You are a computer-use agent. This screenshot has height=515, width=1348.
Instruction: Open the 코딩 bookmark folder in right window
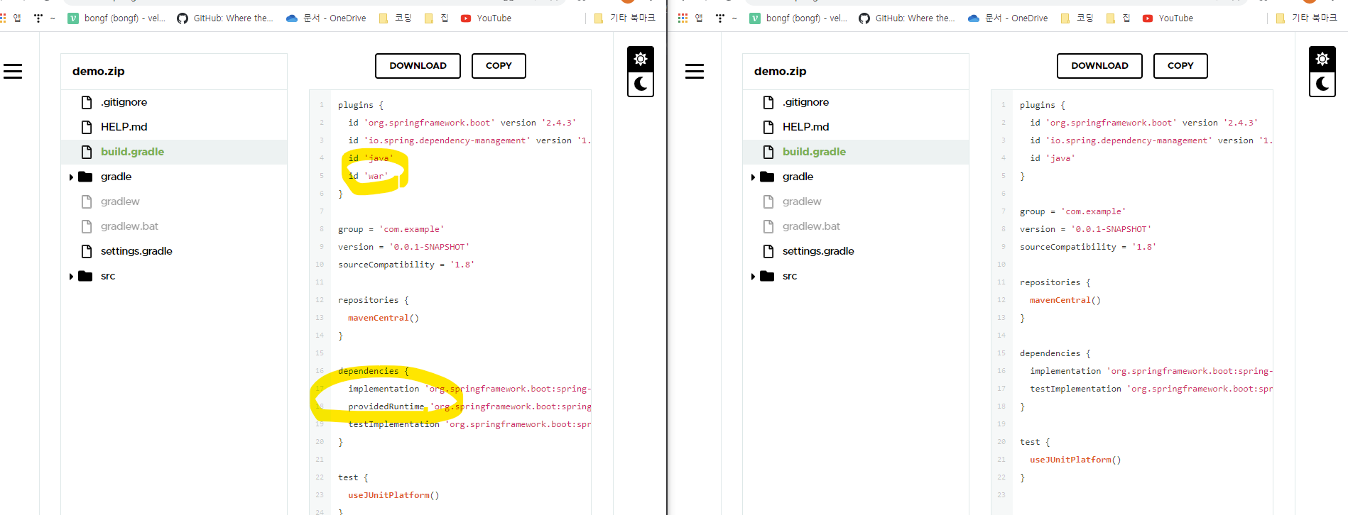pyautogui.click(x=1077, y=18)
